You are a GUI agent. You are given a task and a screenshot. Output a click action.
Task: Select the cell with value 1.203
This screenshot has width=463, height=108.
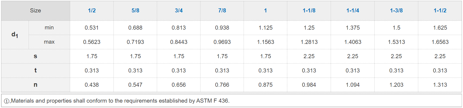396,85
